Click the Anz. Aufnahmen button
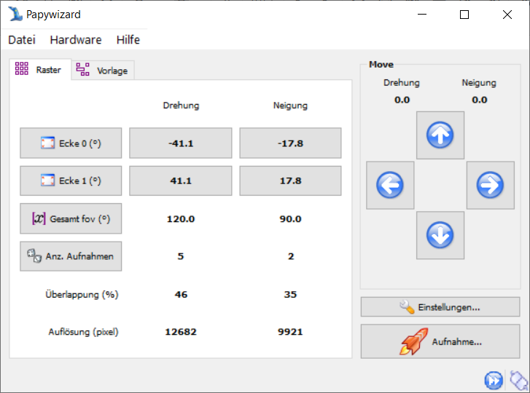The image size is (530, 393). (x=71, y=256)
